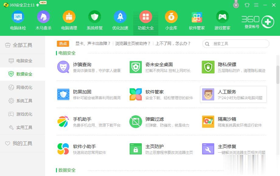Screen dimensions: 280x176
Task: Click 软件小助手 title text
Action: pyautogui.click(x=85, y=146)
